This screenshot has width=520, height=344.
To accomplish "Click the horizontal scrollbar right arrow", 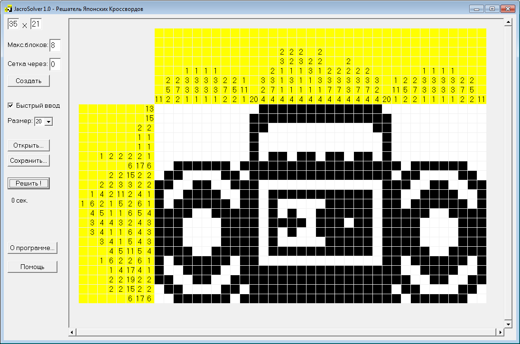I will click(500, 331).
